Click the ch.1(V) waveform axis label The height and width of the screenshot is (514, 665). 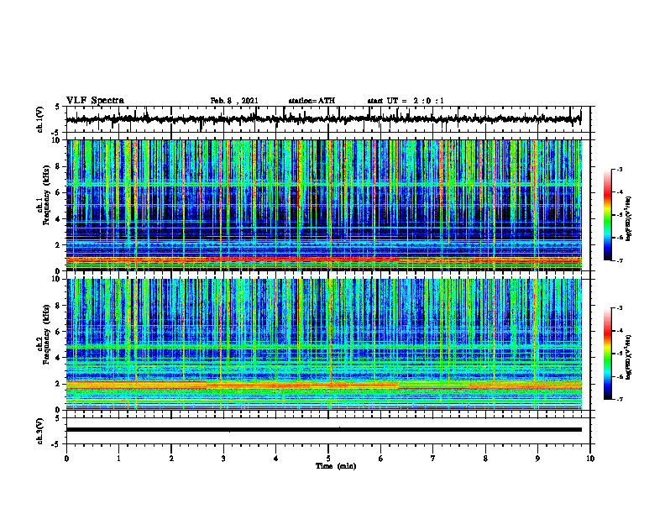pos(40,119)
